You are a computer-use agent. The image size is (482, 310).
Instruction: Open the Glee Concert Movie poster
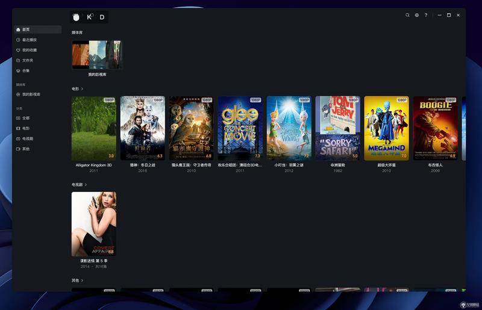pos(240,128)
